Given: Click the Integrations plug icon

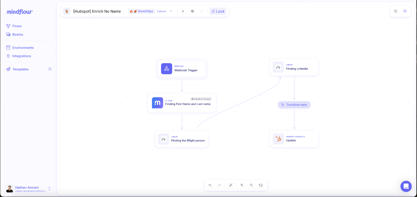Looking at the screenshot, I should point(8,56).
